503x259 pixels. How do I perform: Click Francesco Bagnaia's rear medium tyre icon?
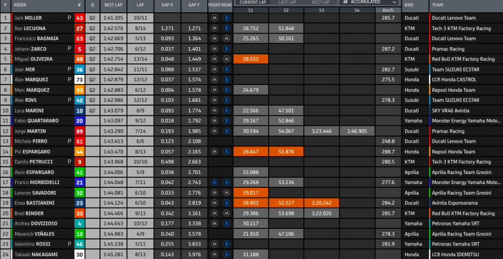225,39
